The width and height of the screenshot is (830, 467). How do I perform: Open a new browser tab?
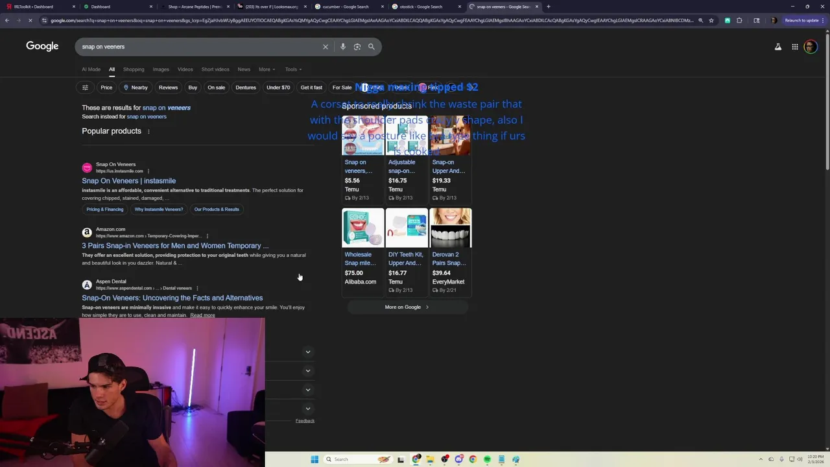coord(549,6)
